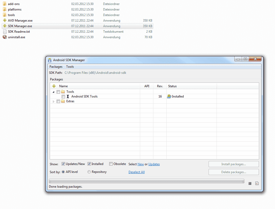Click the SDK Readme.txt document icon

coord(5,32)
